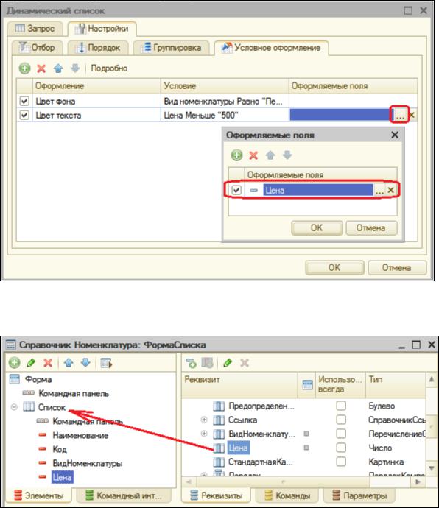Move form element up in elements panel
The height and width of the screenshot is (508, 439).
(x=69, y=363)
